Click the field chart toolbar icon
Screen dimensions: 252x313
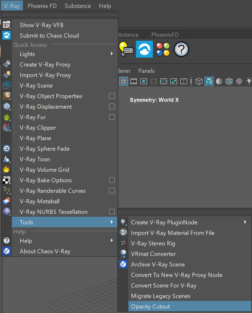point(164,81)
